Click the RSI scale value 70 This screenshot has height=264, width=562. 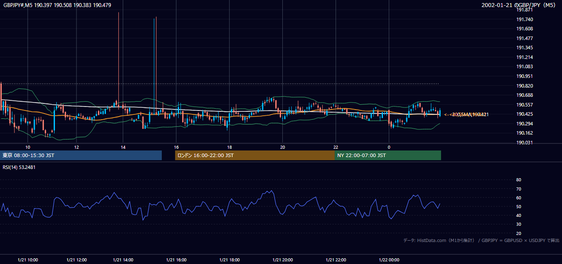click(x=518, y=189)
